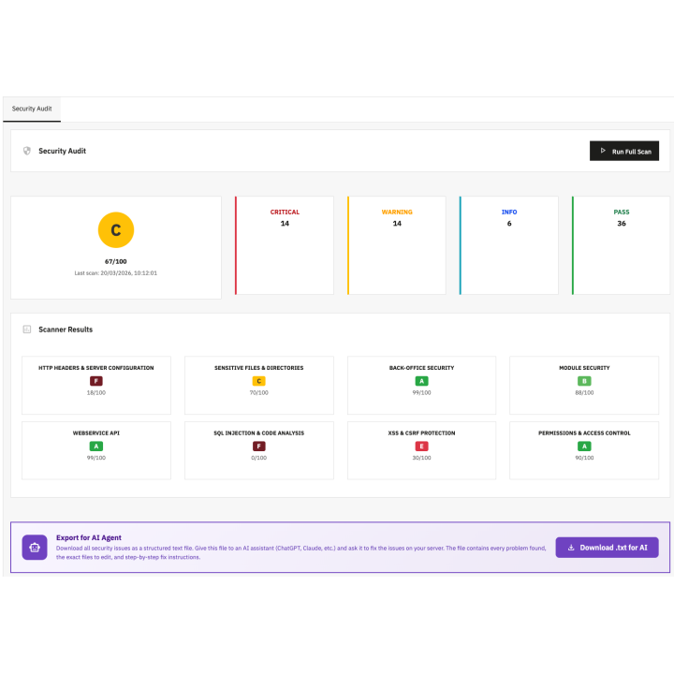Click the large yellow C grade circle
The height and width of the screenshot is (674, 674).
pyautogui.click(x=116, y=229)
